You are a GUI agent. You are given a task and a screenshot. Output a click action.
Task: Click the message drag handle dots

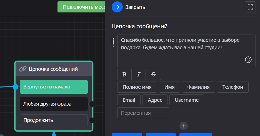click(x=113, y=42)
